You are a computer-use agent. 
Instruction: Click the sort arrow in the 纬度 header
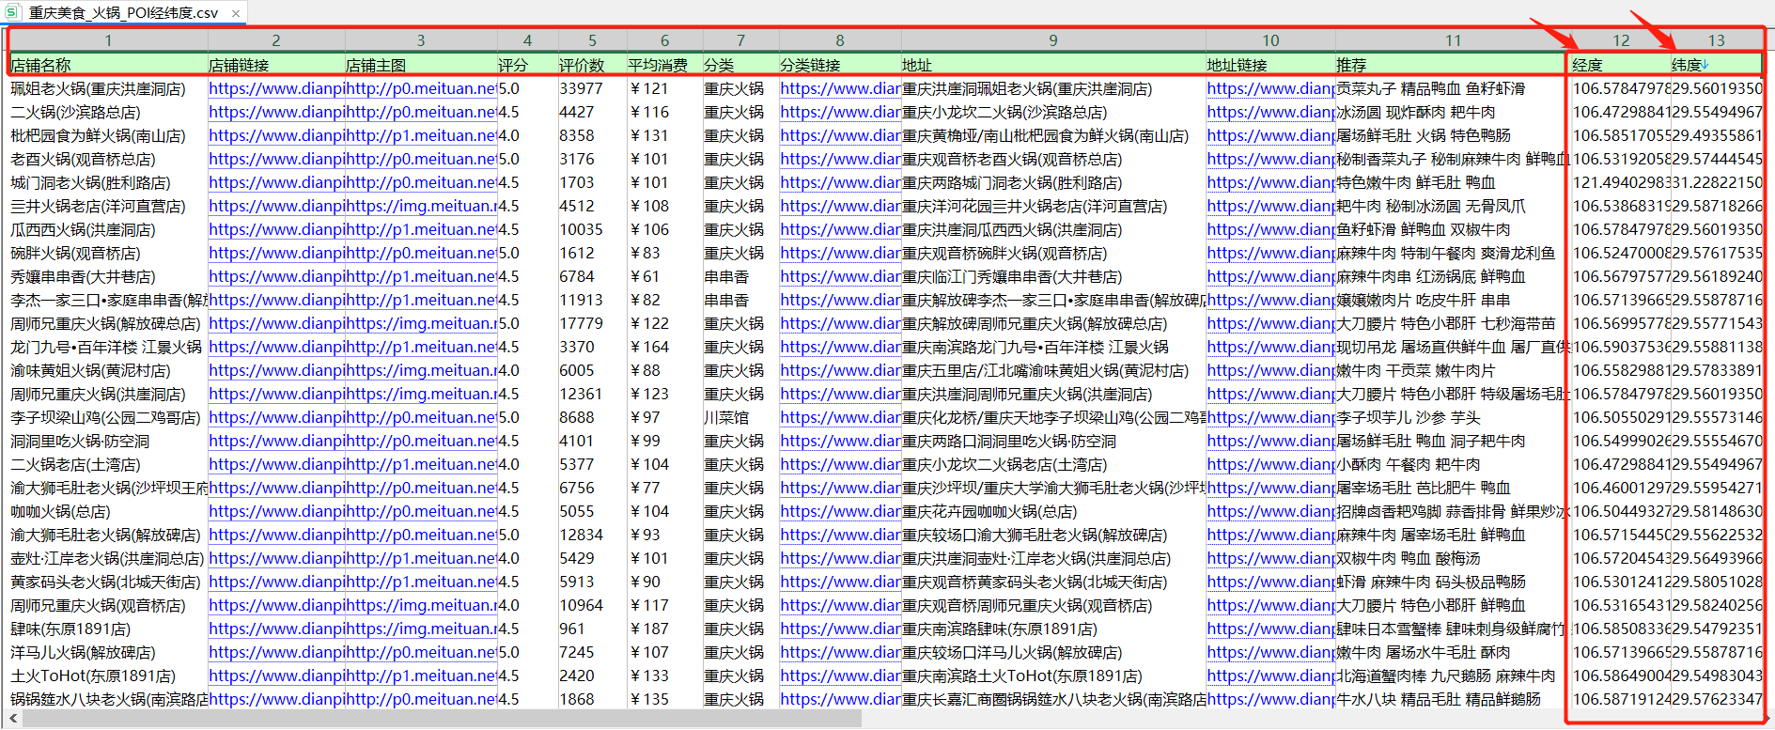[x=1705, y=64]
